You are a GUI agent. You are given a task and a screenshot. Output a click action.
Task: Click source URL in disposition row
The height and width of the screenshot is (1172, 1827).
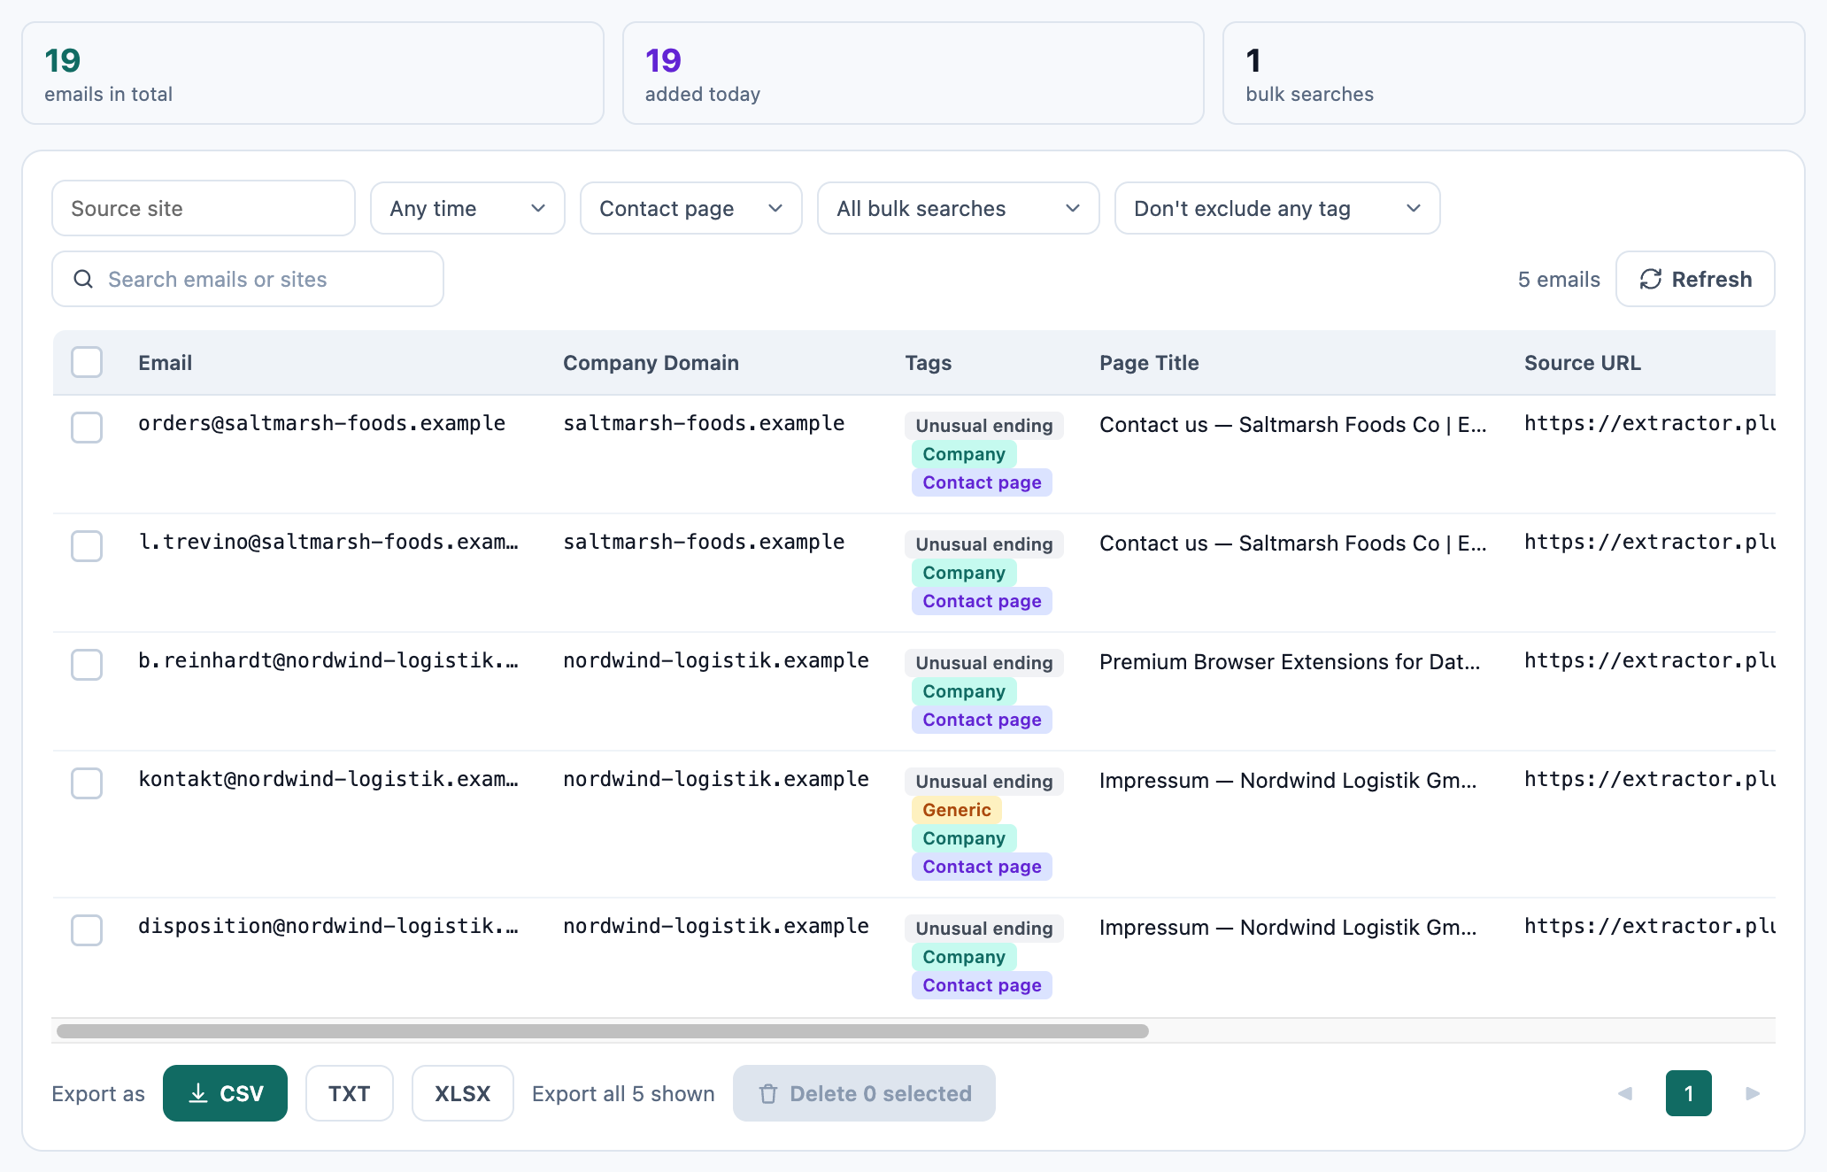(1650, 926)
